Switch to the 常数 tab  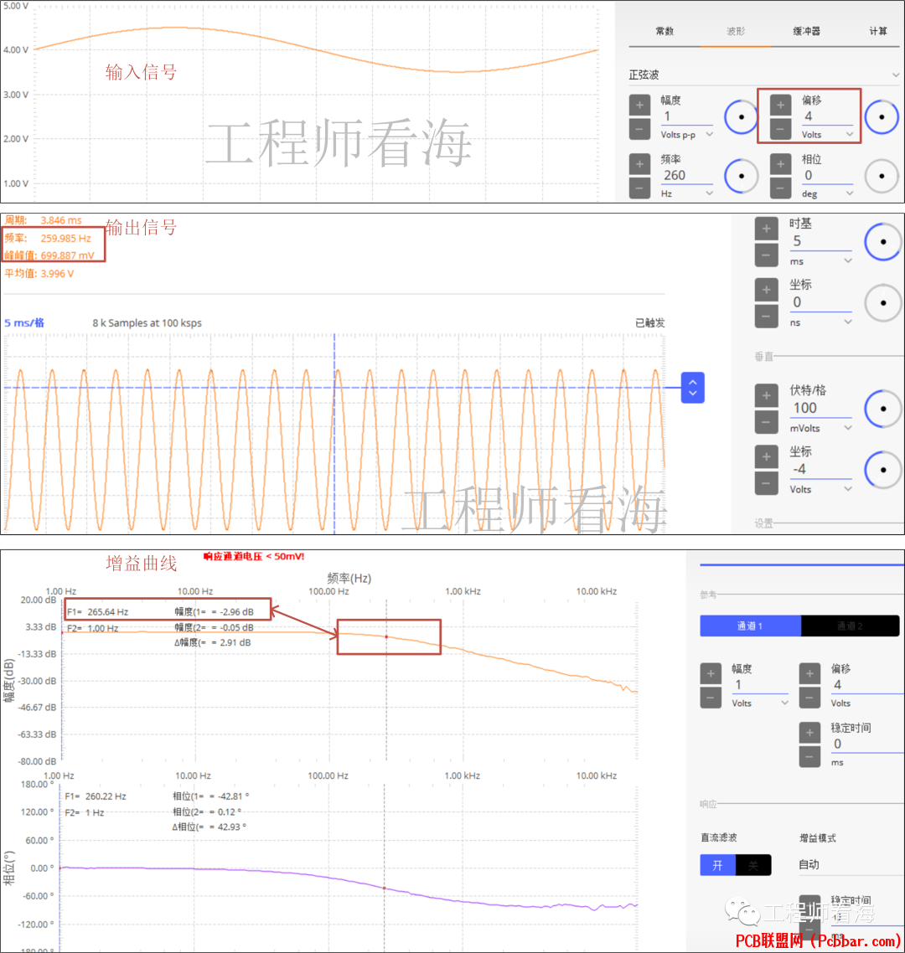[x=665, y=31]
